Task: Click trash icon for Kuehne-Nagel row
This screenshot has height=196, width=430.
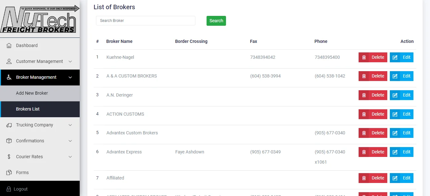Action: pyautogui.click(x=364, y=57)
